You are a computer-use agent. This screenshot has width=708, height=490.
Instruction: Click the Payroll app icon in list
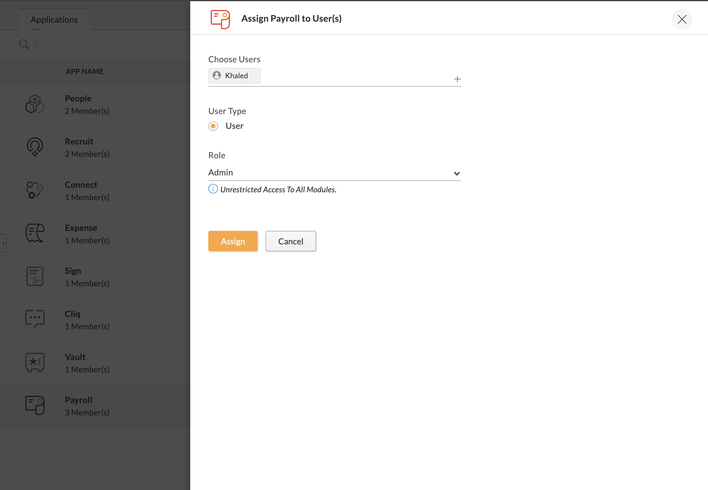(x=35, y=405)
